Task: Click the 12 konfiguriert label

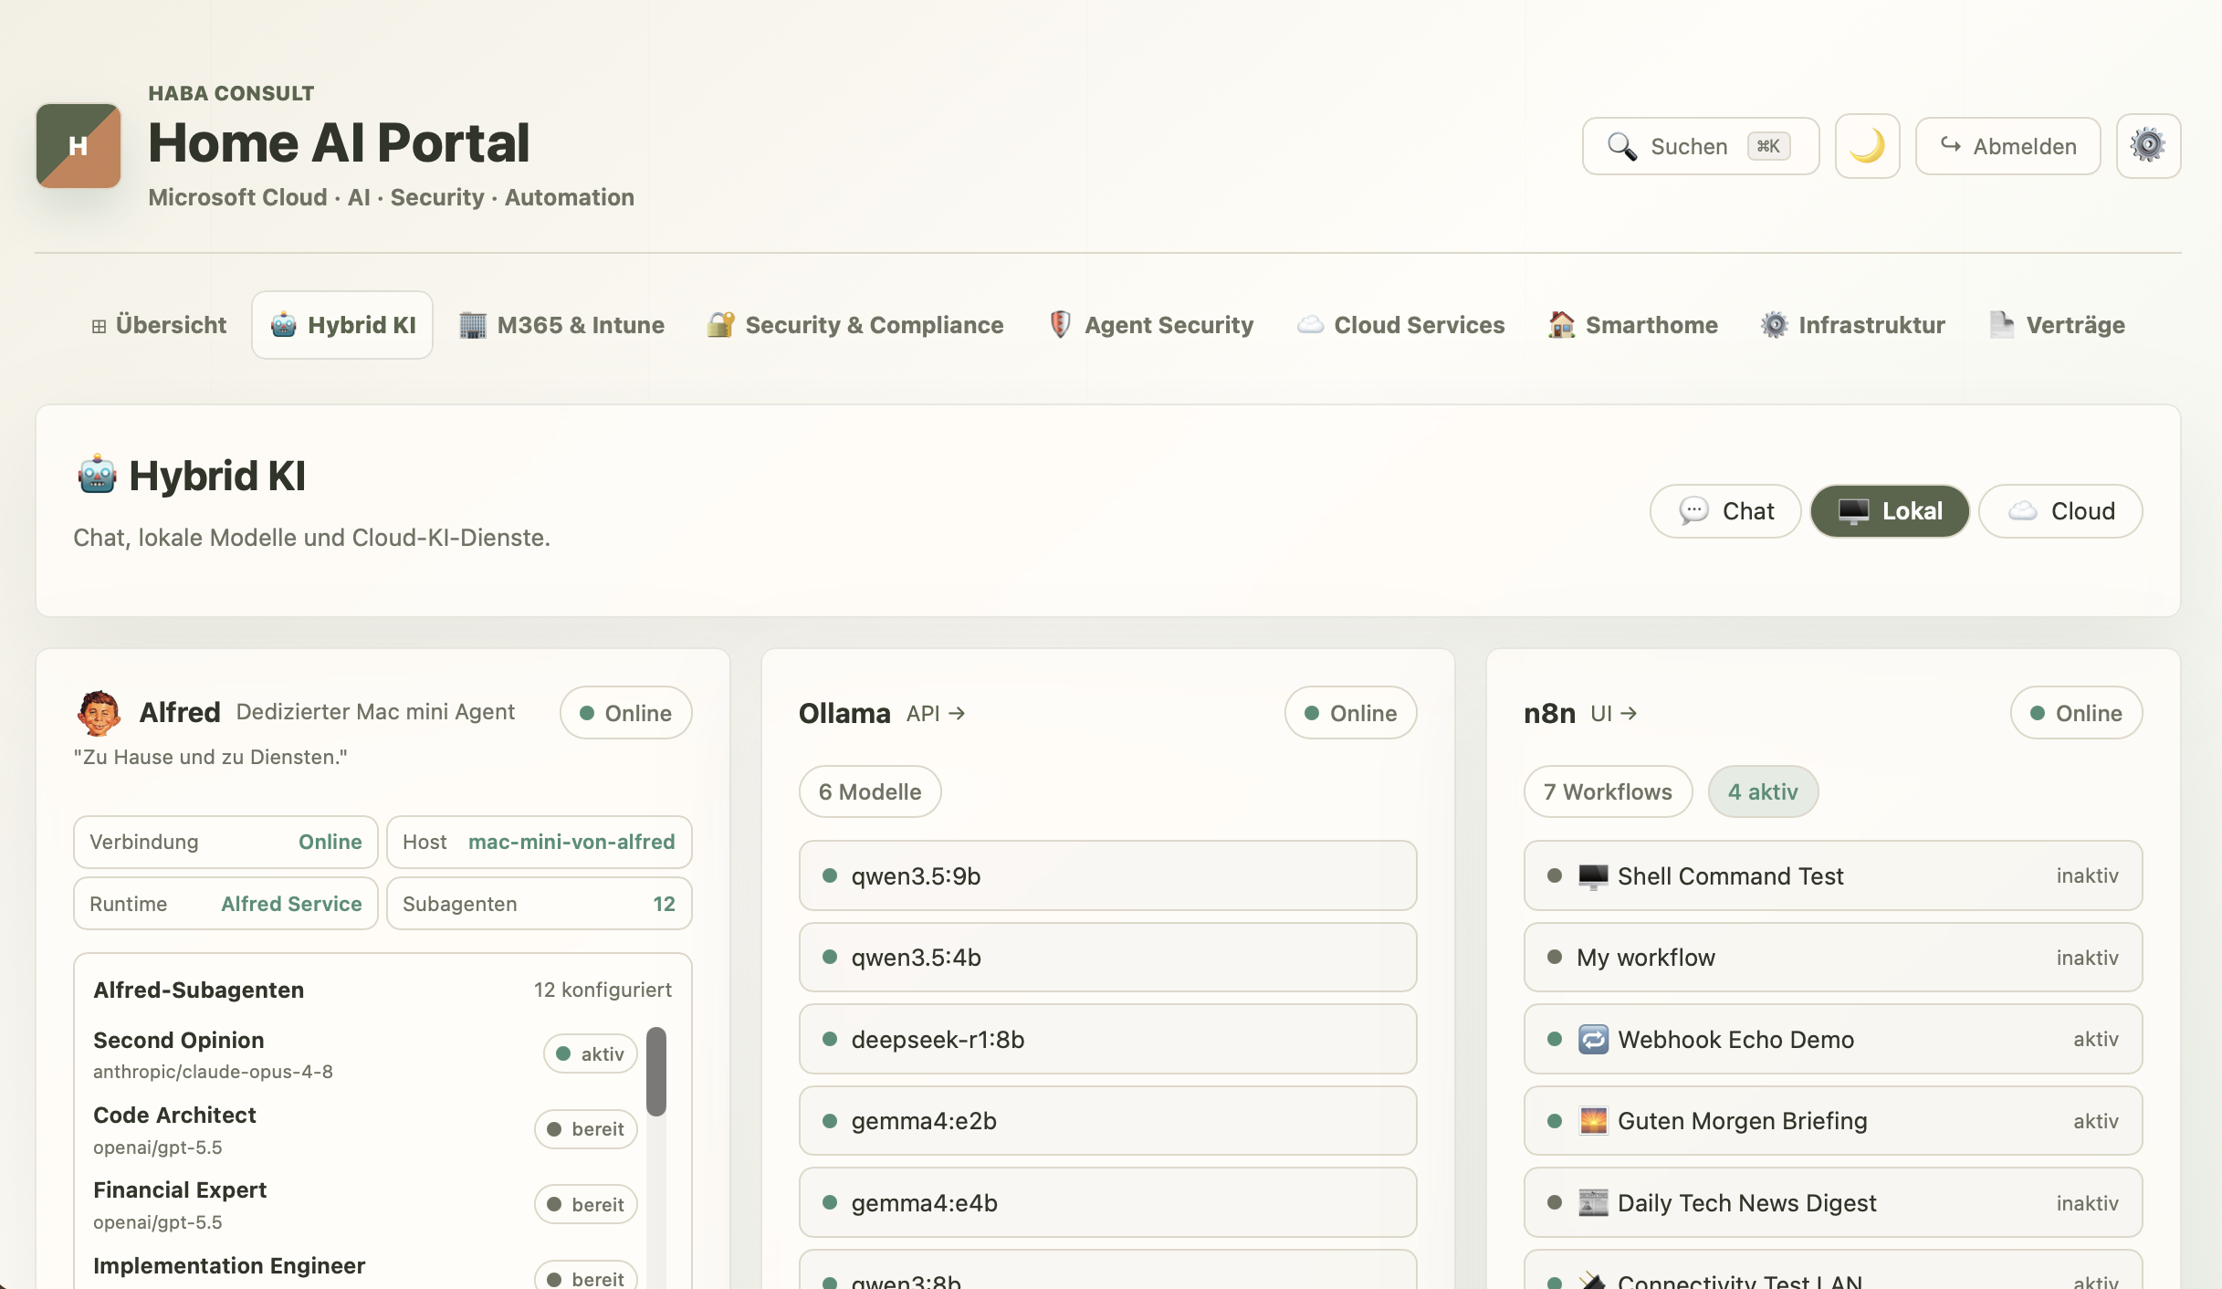Action: click(x=603, y=990)
